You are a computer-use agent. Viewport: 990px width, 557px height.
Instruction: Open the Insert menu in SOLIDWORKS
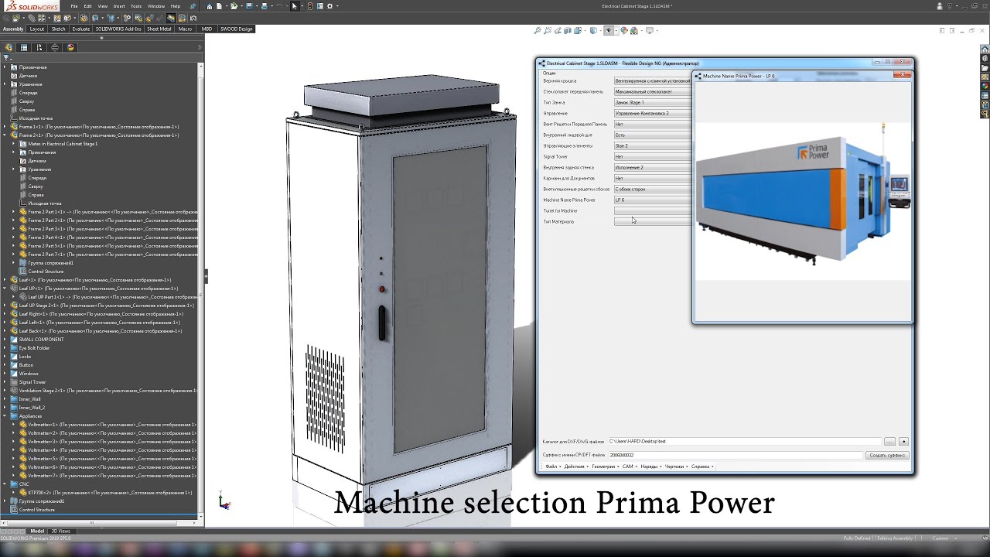tap(119, 6)
